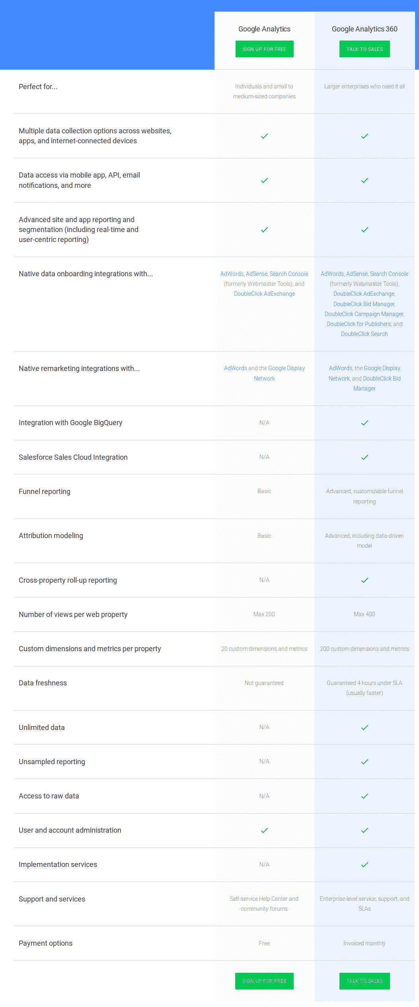This screenshot has width=419, height=1007.
Task: Click Google Analytics column checkmark for User administration
Action: click(x=264, y=830)
